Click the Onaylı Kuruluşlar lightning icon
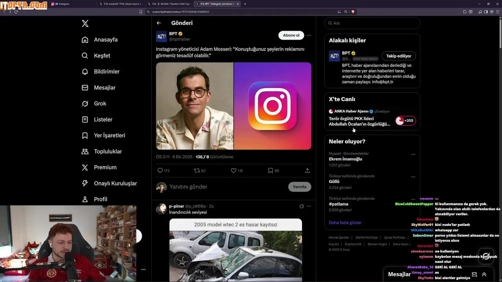 85,183
